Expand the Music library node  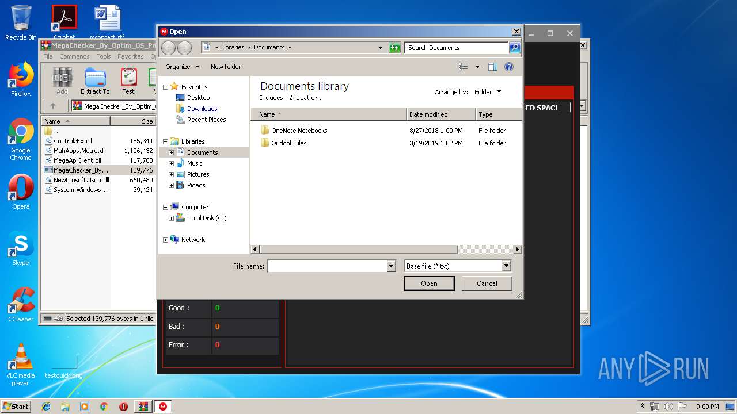click(x=171, y=163)
